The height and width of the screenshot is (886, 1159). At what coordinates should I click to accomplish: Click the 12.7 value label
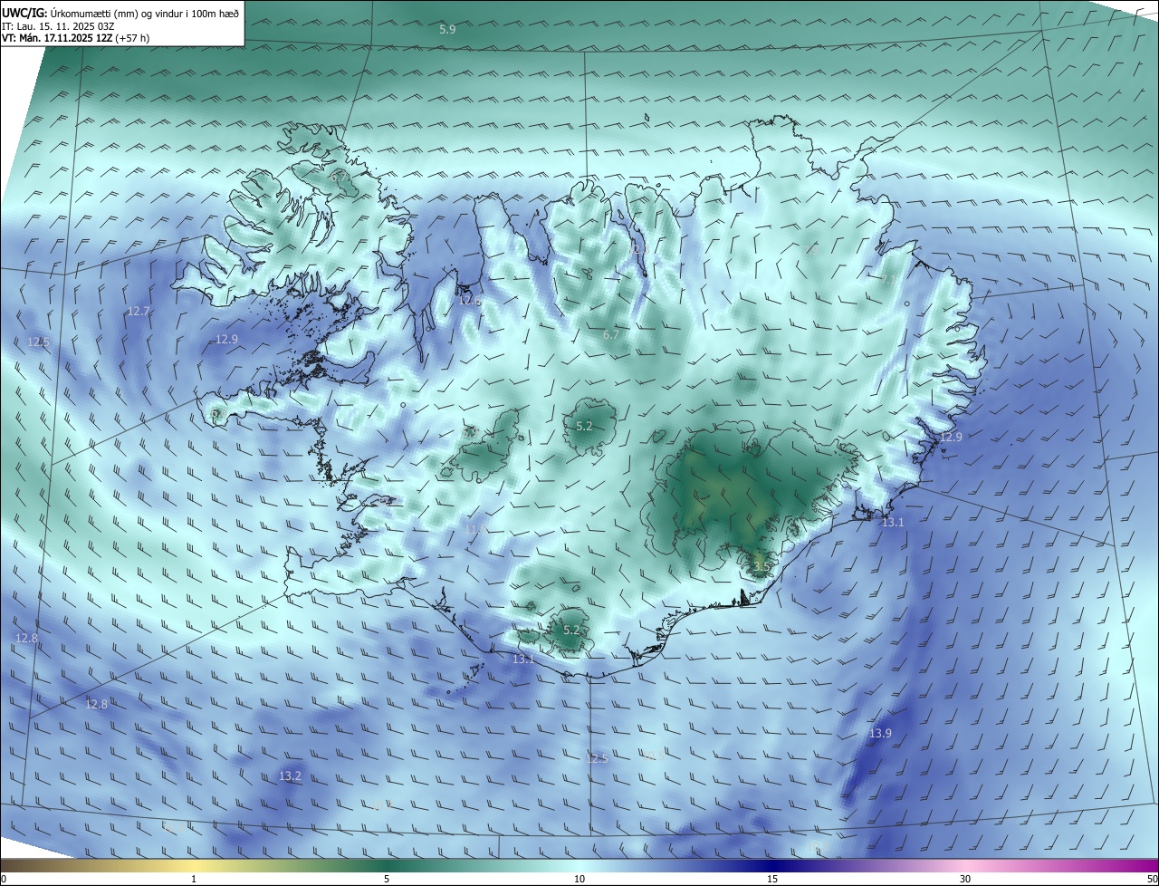pyautogui.click(x=139, y=311)
